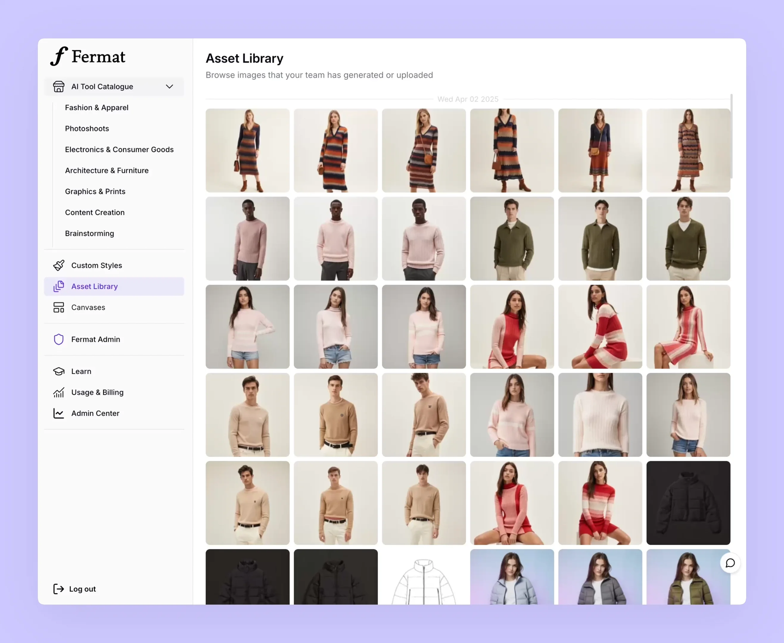The height and width of the screenshot is (643, 784).
Task: Open Fashion & Apparel category
Action: click(x=97, y=107)
